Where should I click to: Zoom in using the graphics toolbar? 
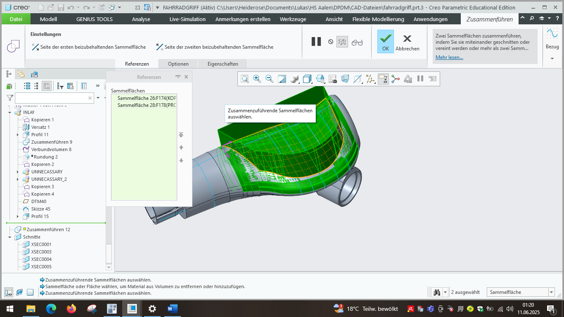pos(257,79)
